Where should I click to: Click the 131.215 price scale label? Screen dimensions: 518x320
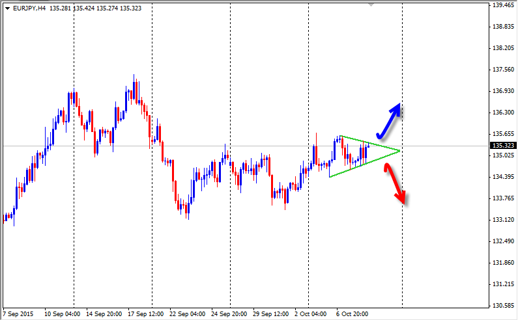(503, 284)
